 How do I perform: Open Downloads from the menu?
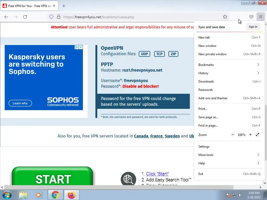pyautogui.click(x=229, y=81)
